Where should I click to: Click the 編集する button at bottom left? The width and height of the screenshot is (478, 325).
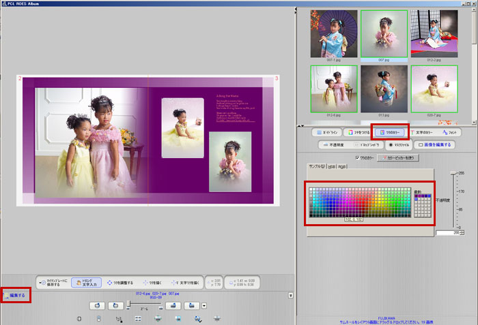pyautogui.click(x=15, y=295)
